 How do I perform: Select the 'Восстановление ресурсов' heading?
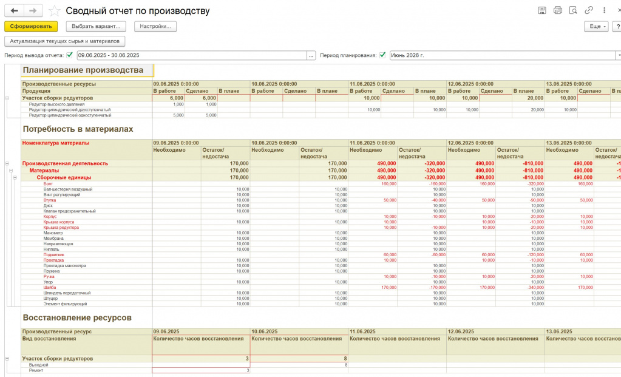point(77,318)
